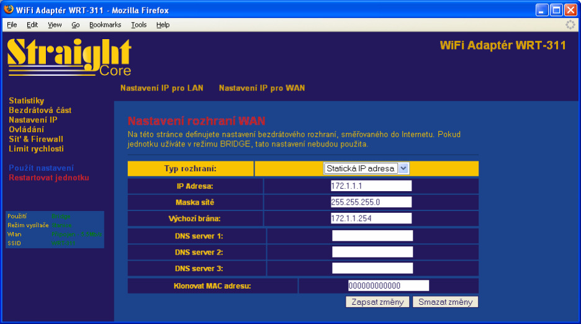
Task: Click the Maska sítě label
Action: (195, 202)
